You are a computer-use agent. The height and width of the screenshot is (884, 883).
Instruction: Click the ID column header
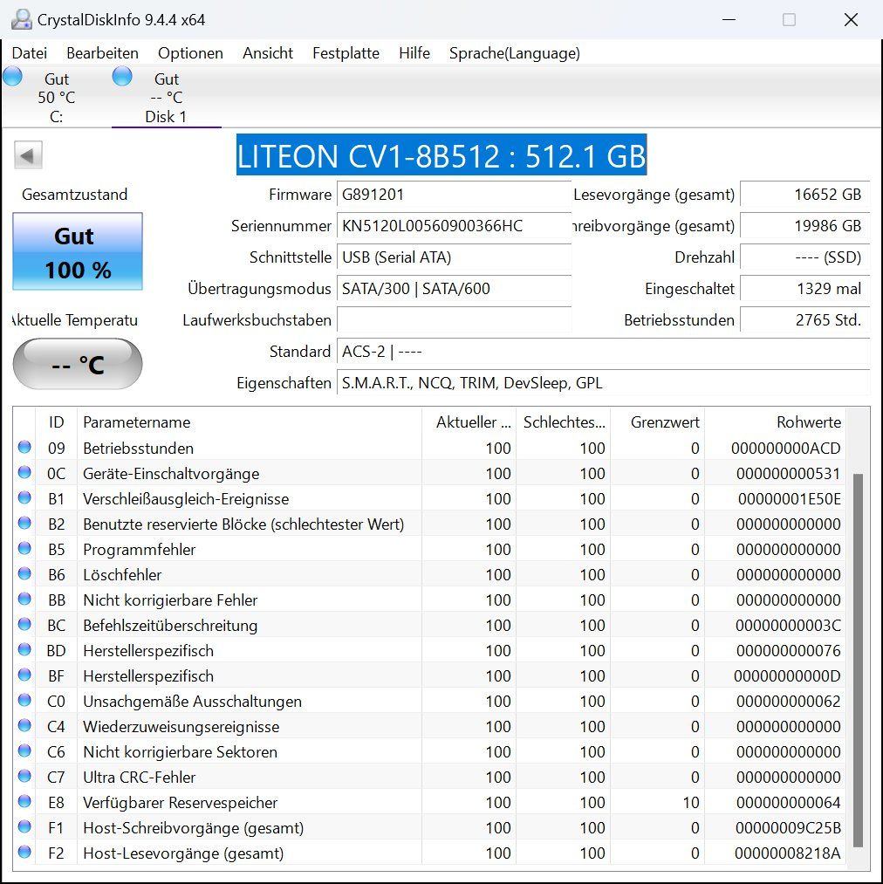tap(57, 422)
